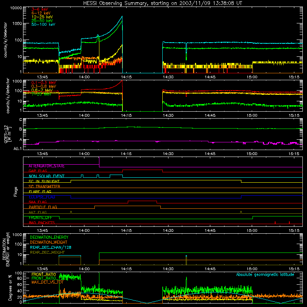Screen dimensions: 307x307
Task: Click the HESSI Observing Summary title
Action: click(162, 3)
